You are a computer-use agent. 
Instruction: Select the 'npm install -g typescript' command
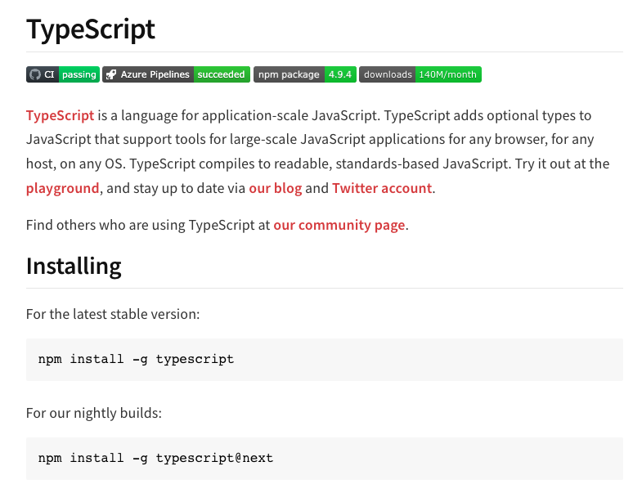pyautogui.click(x=136, y=359)
